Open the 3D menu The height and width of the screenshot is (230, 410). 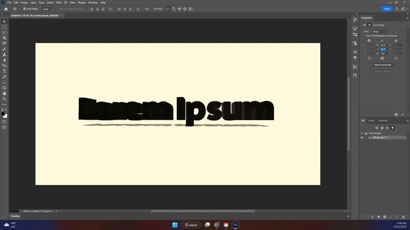pos(65,3)
